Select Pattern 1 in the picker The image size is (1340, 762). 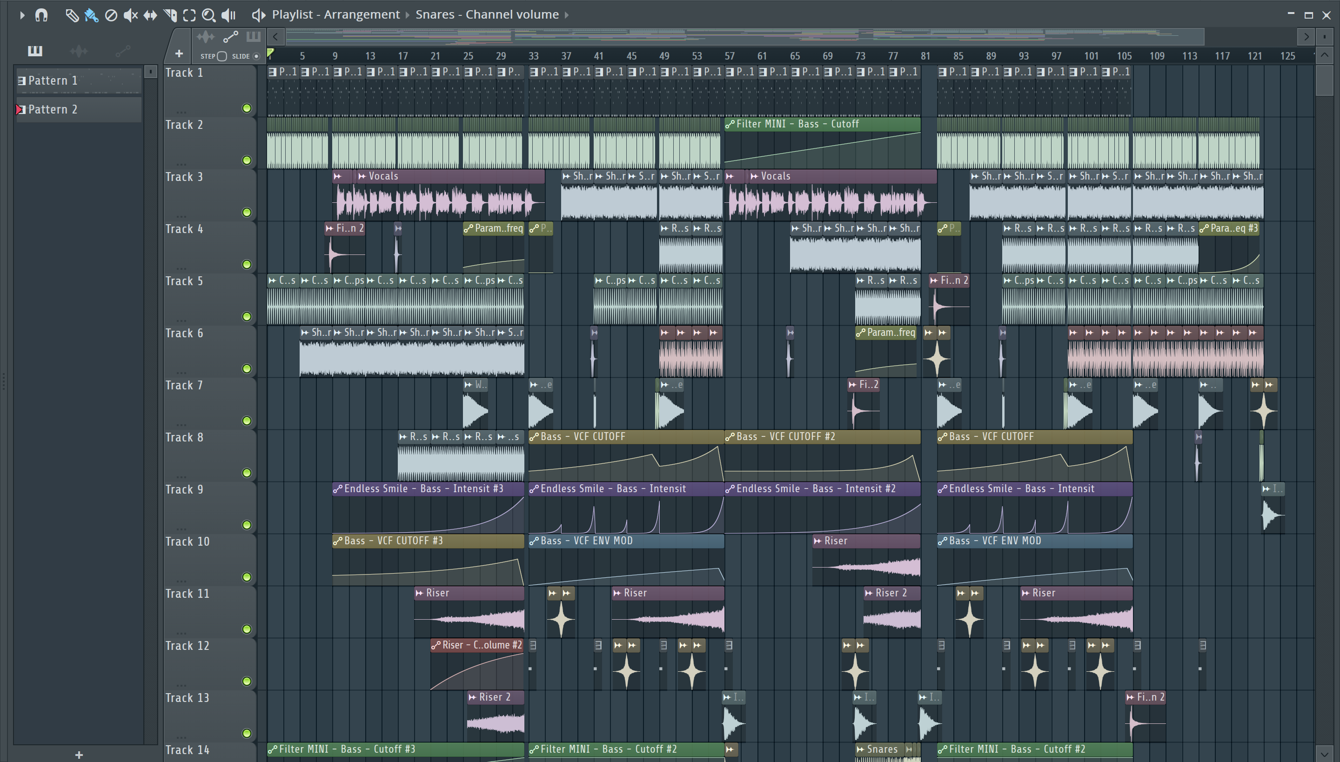coord(79,80)
